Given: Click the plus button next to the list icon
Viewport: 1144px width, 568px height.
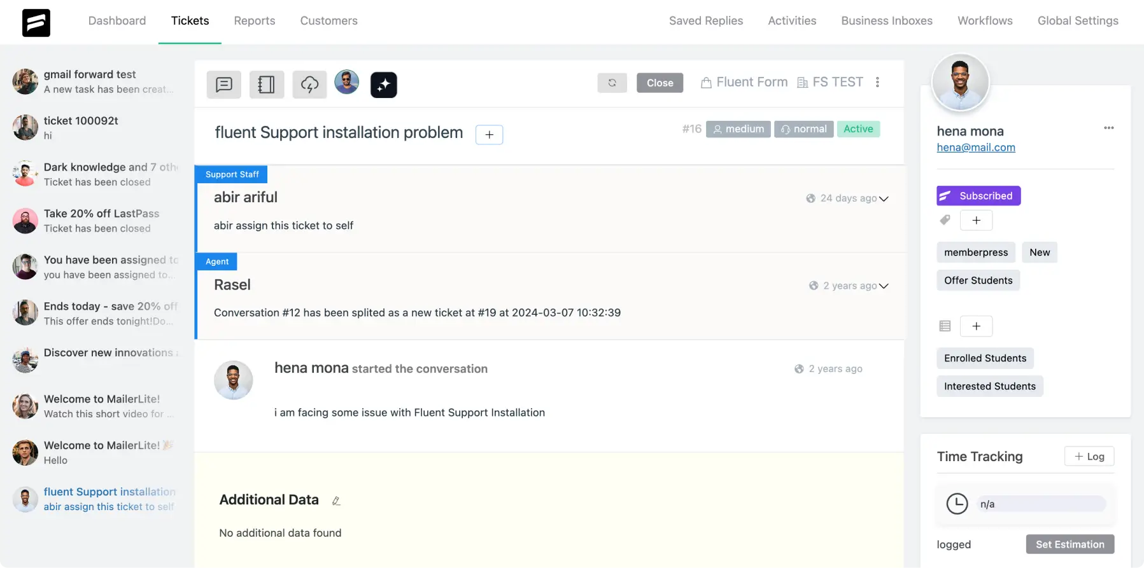Looking at the screenshot, I should tap(976, 326).
